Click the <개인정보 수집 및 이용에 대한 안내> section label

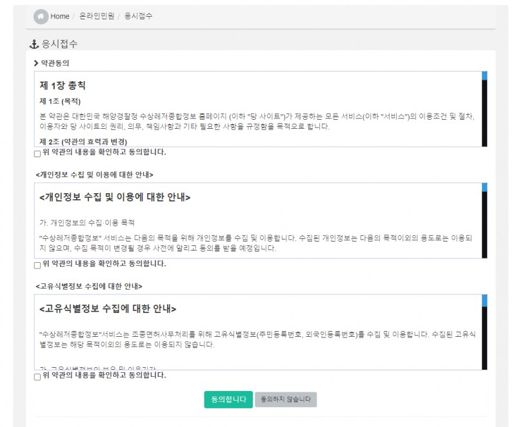tap(95, 175)
